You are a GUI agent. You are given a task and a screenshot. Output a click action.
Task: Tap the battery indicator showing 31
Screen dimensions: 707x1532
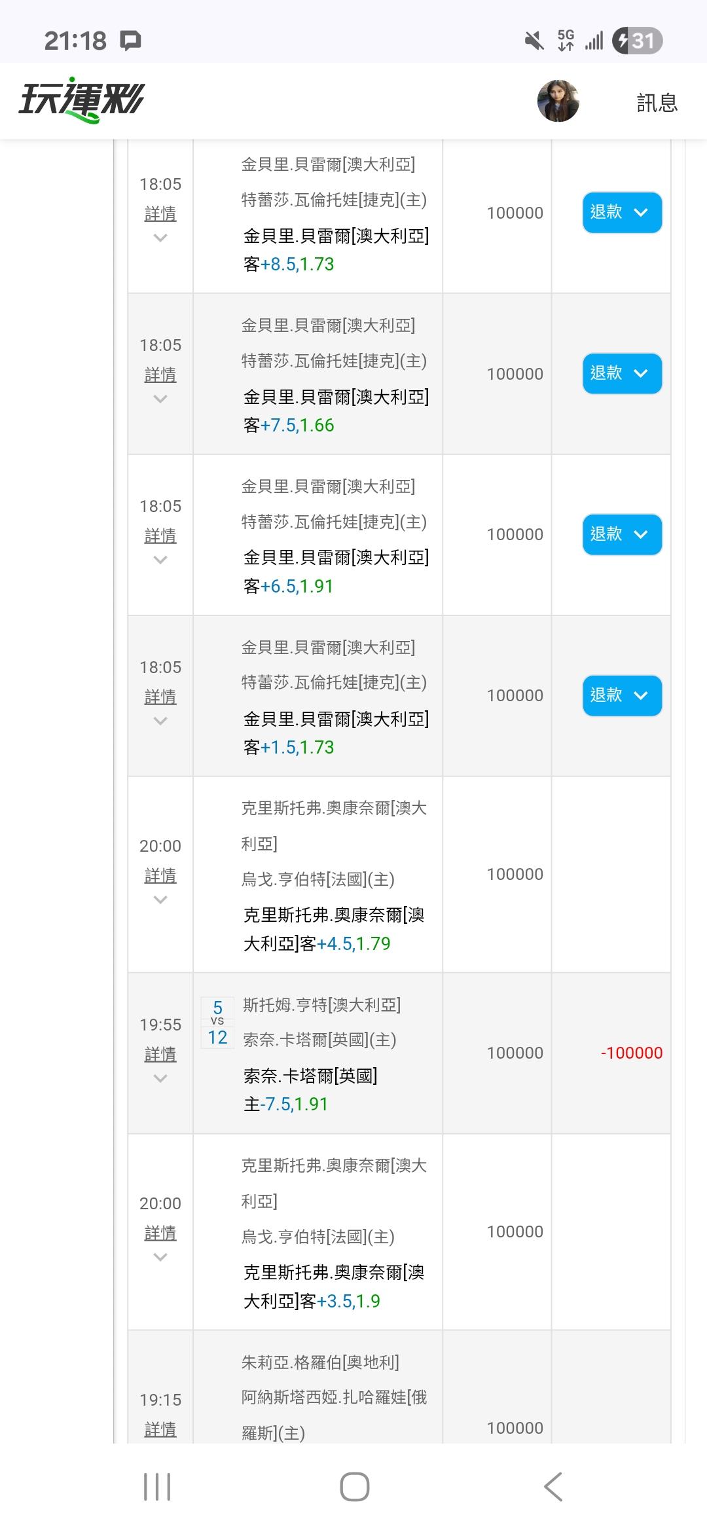(x=637, y=41)
